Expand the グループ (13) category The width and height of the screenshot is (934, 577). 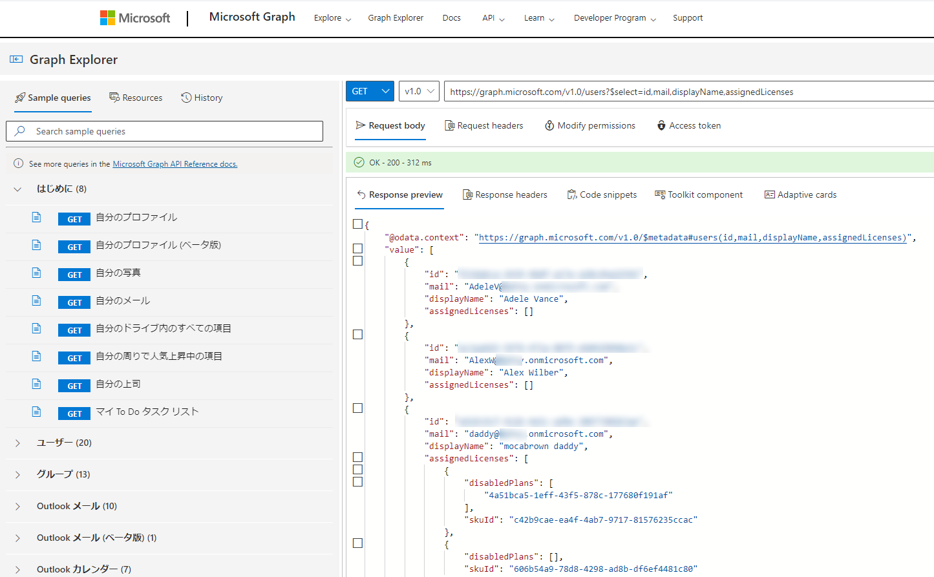(17, 475)
